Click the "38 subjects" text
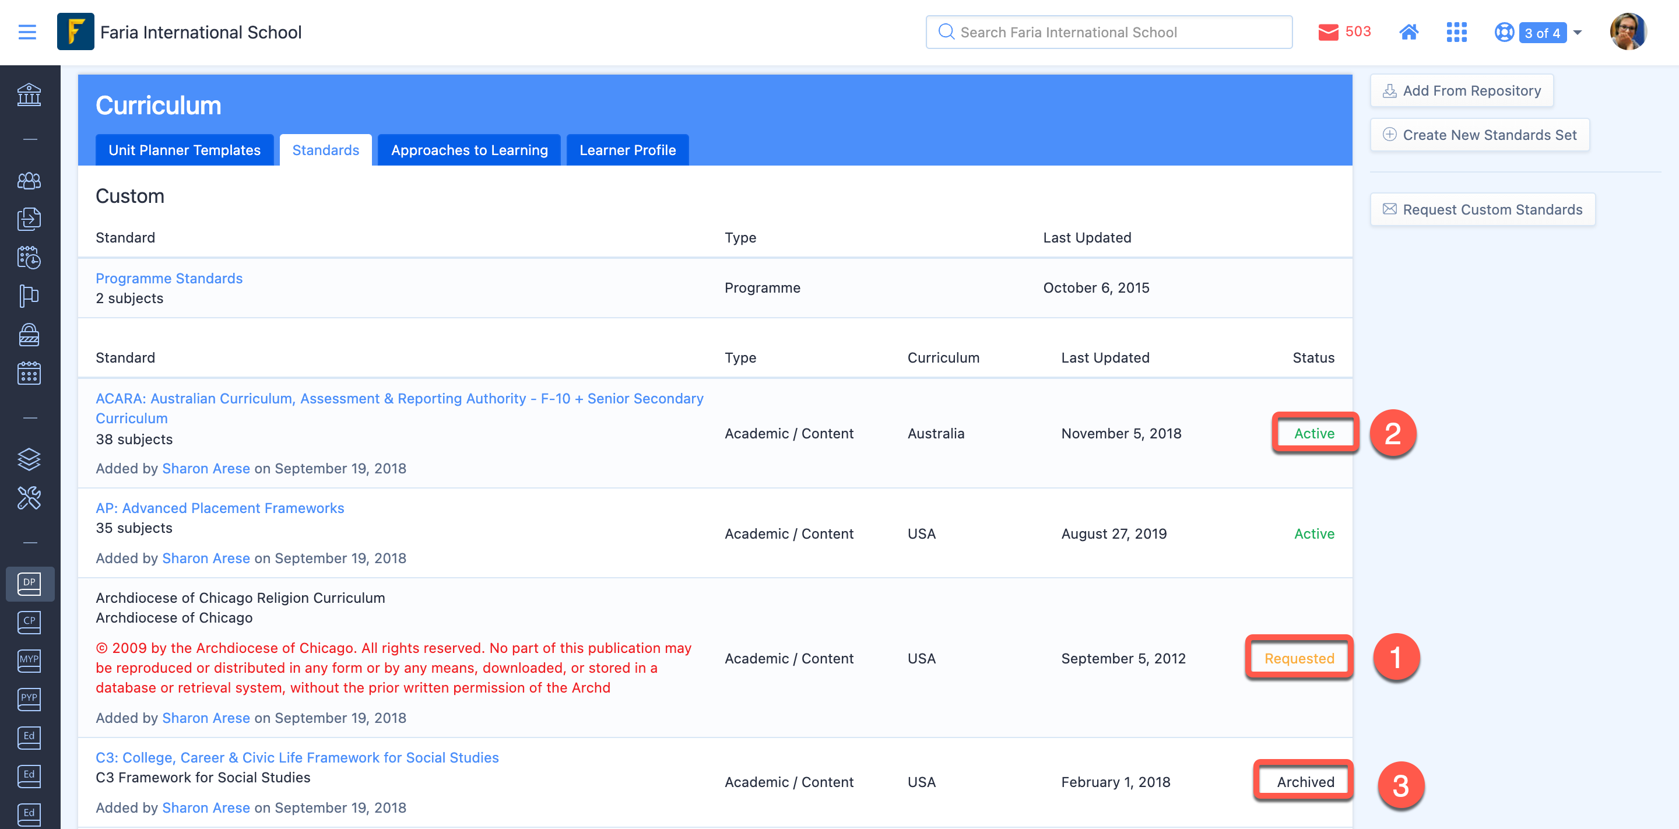1679x829 pixels. click(134, 439)
